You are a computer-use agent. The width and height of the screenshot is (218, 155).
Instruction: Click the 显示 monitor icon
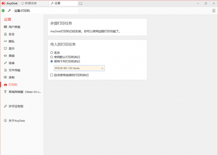click(x=5, y=48)
